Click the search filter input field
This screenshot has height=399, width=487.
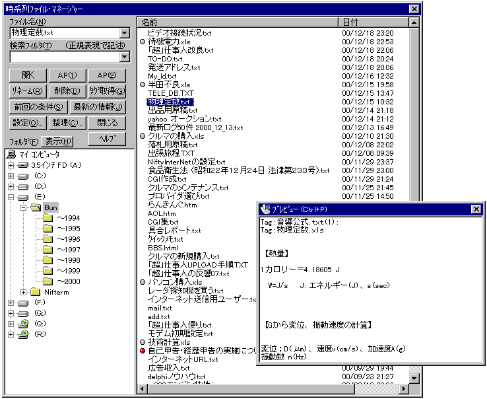click(x=65, y=57)
